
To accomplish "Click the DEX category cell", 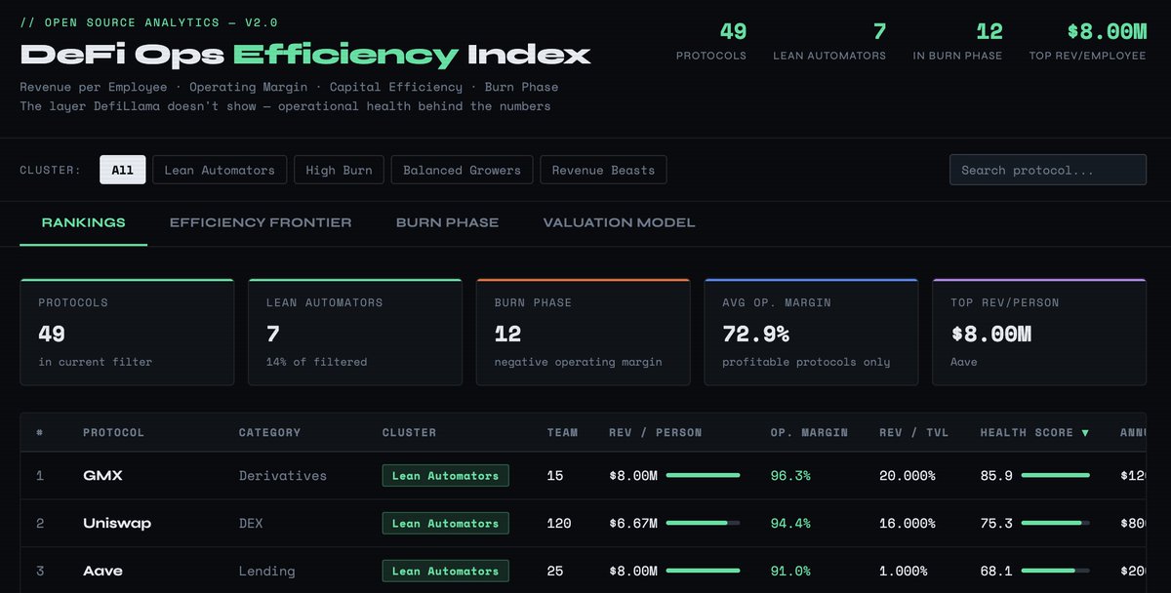I will 251,524.
